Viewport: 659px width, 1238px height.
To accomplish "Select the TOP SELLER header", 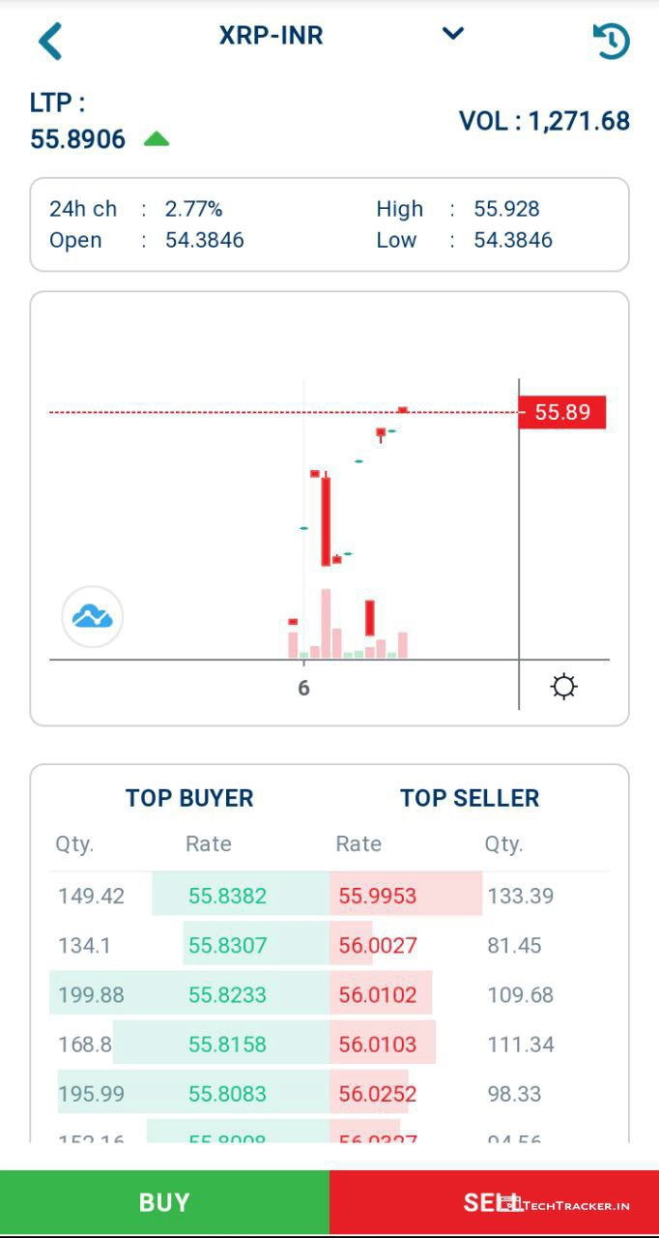I will pyautogui.click(x=470, y=798).
